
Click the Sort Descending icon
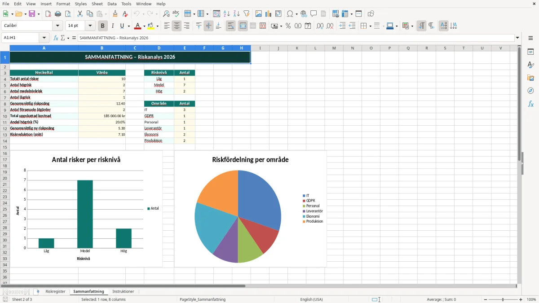237,14
